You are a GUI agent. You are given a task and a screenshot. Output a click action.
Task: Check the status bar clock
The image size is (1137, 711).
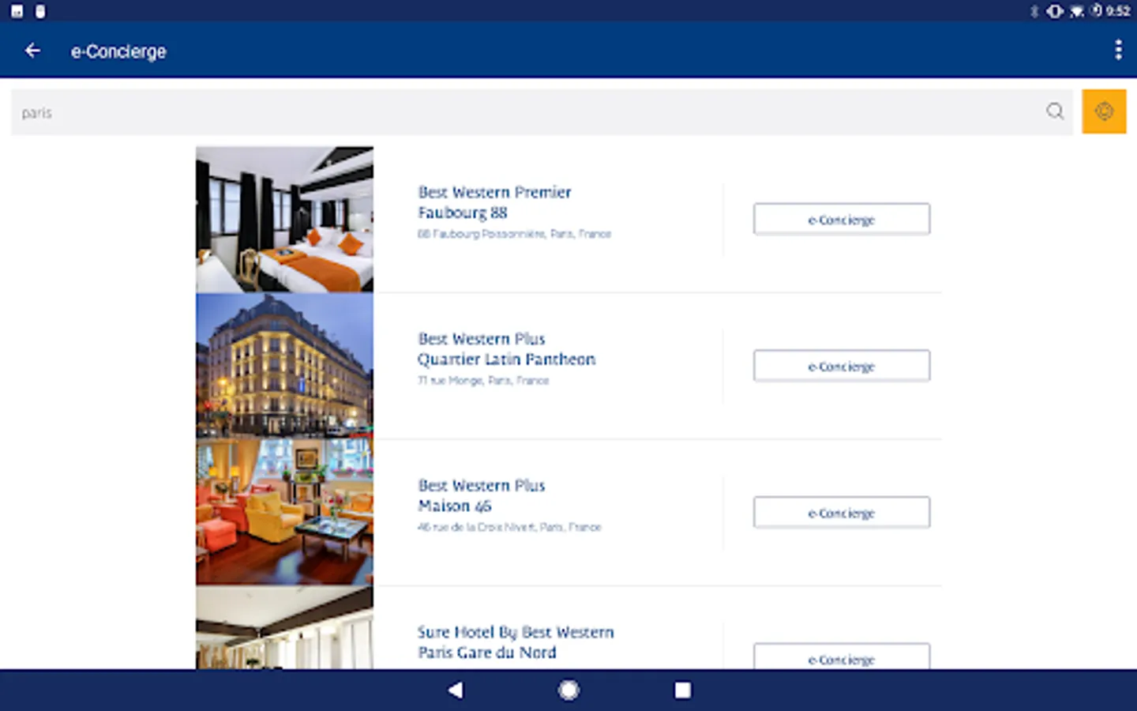pyautogui.click(x=1118, y=11)
